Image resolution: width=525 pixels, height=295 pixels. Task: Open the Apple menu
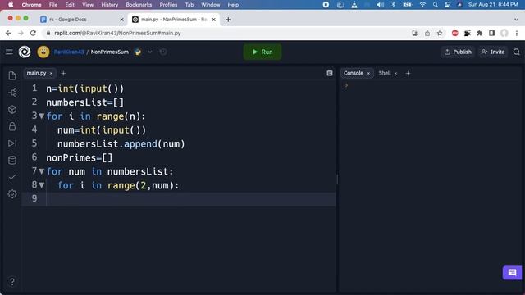coord(11,5)
